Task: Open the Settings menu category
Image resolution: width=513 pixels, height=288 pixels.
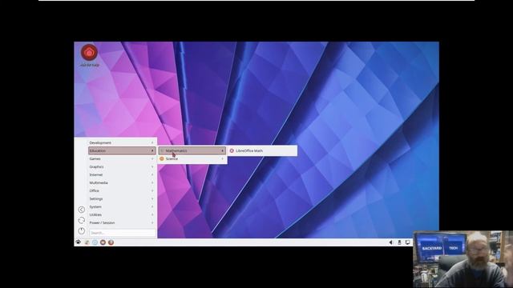Action: [x=121, y=199]
